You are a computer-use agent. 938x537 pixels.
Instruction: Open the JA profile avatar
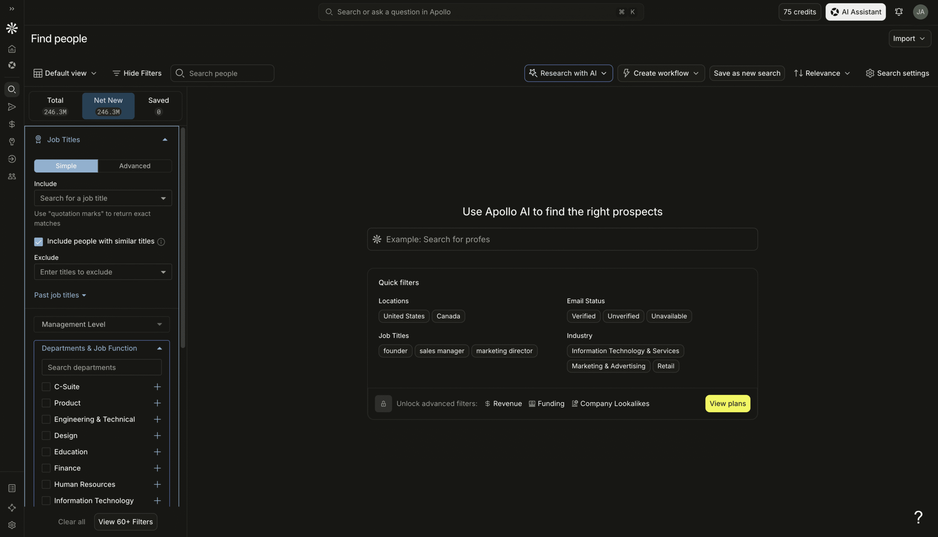921,12
